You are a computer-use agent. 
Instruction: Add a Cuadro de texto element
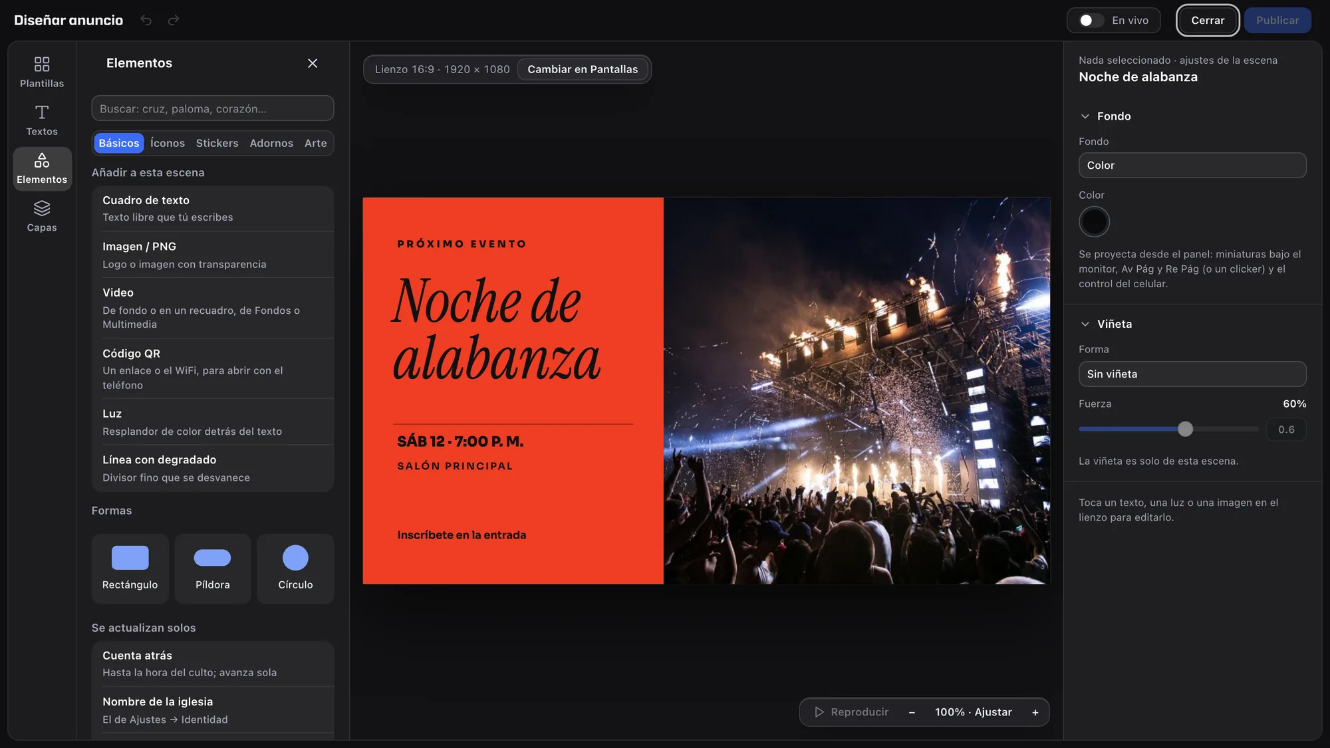tap(213, 209)
